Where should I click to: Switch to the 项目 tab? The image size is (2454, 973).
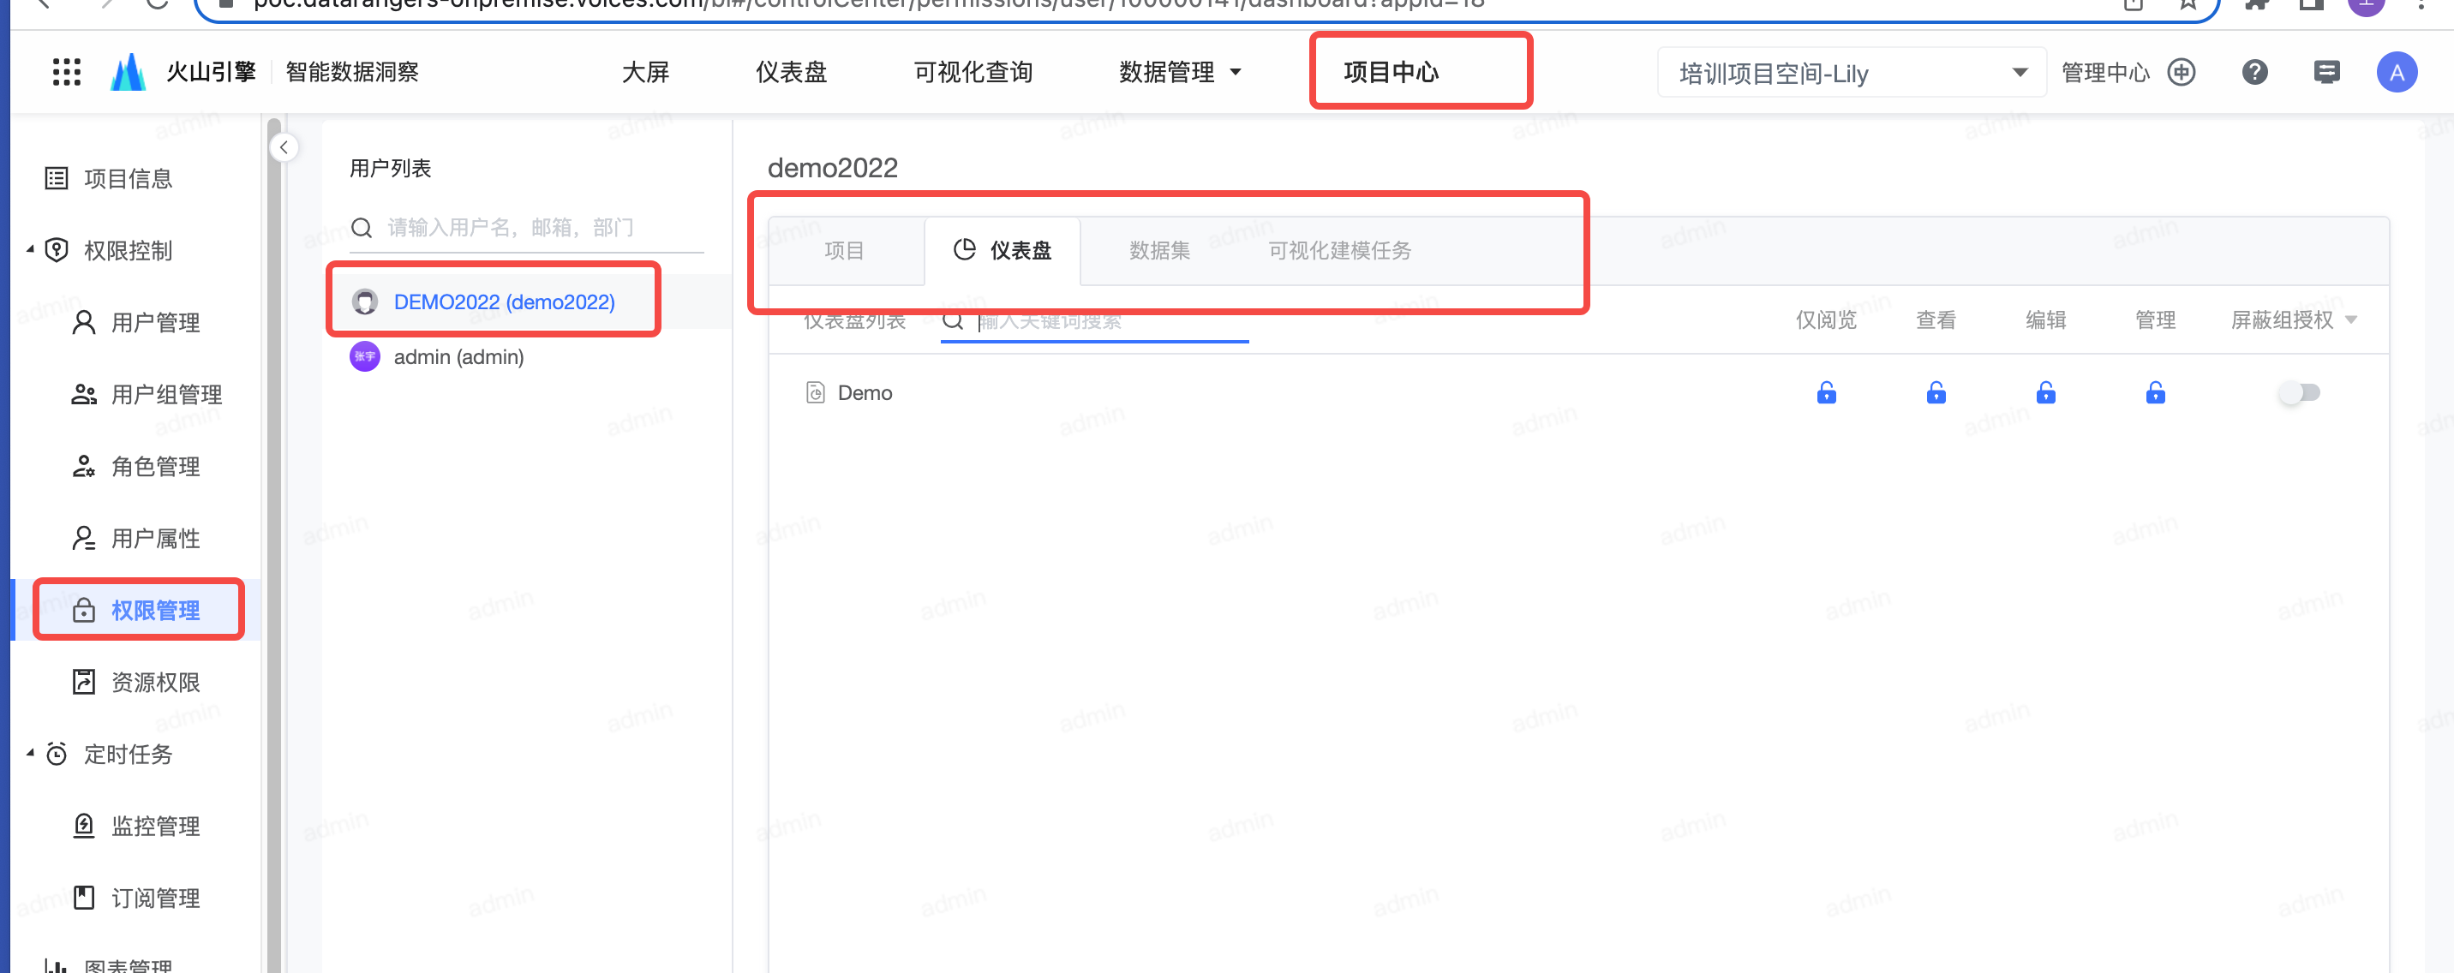[x=843, y=250]
